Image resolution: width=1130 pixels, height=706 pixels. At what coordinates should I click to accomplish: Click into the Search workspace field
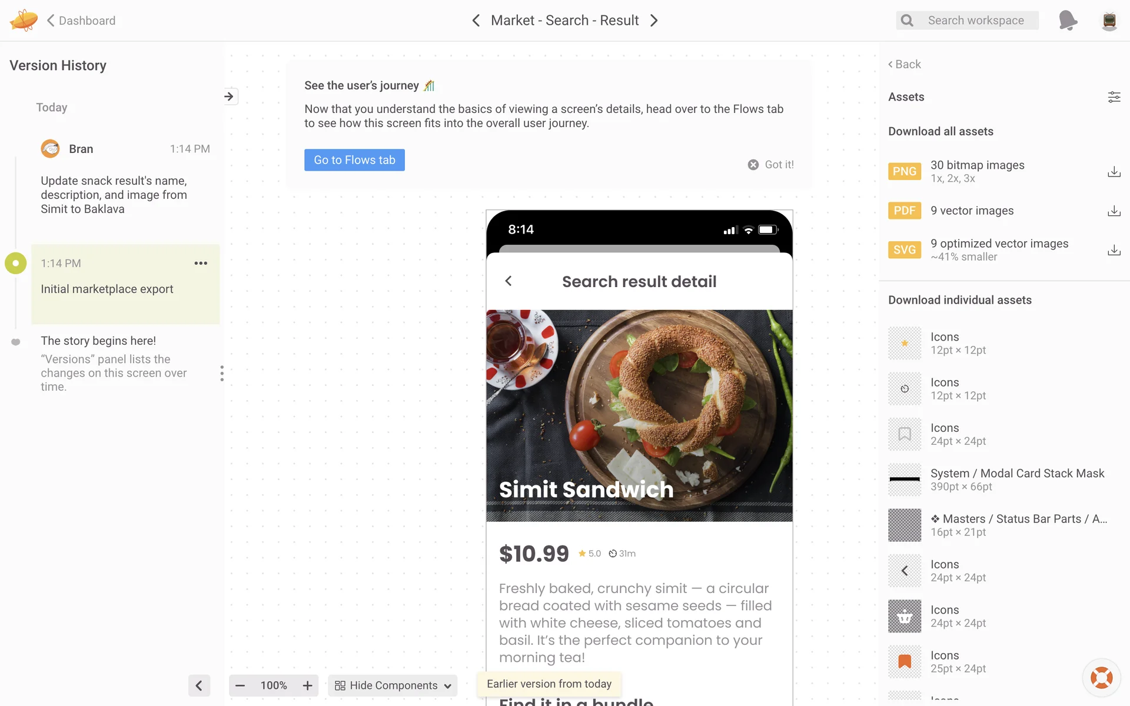click(x=975, y=21)
